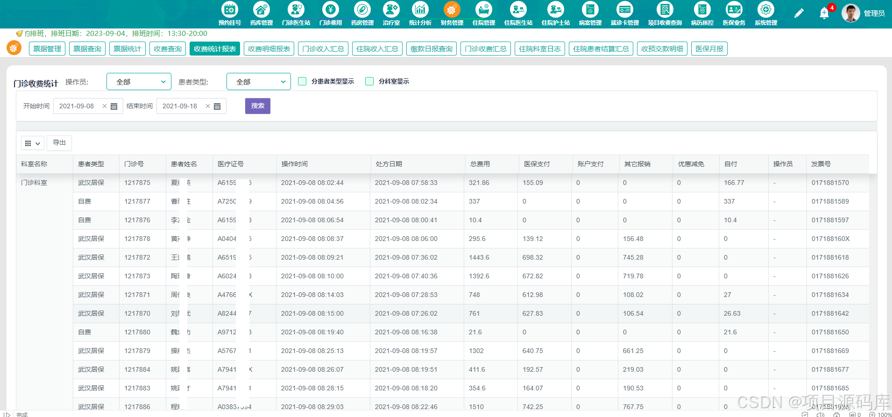This screenshot has width=892, height=417.
Task: Open the 药房管理 pharmacy management module
Action: coord(362,14)
